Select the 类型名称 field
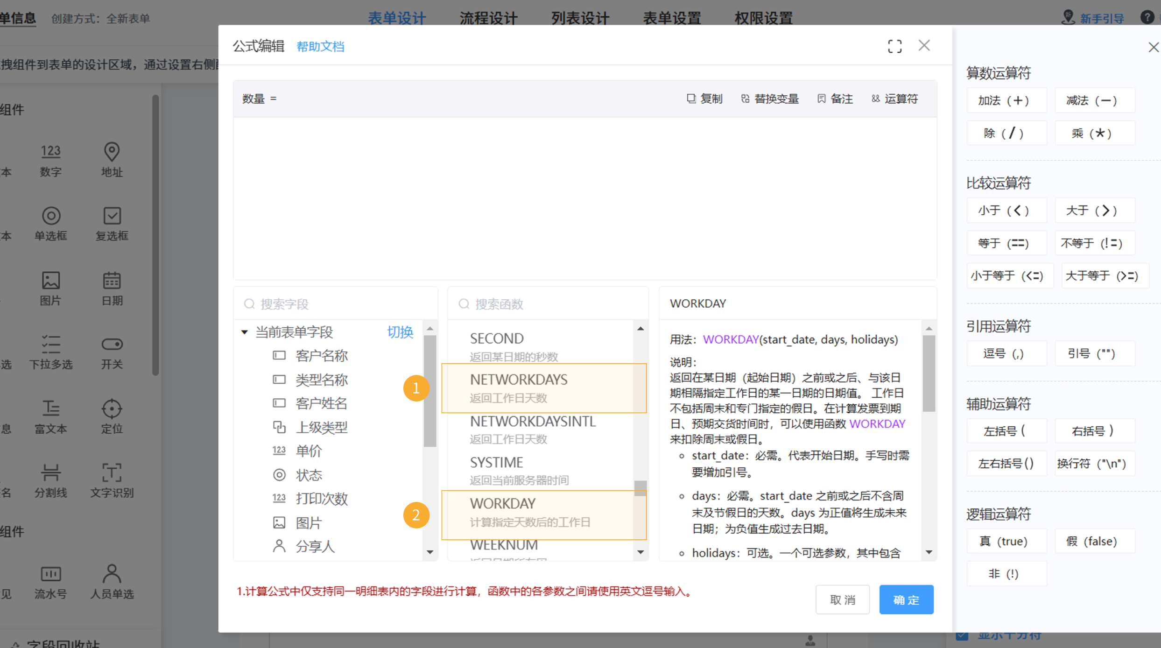Image resolution: width=1161 pixels, height=648 pixels. coord(321,380)
